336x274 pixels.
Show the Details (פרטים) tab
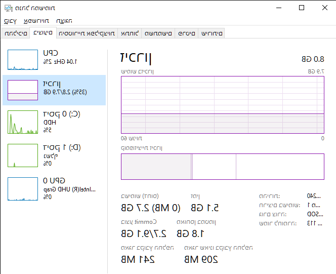point(187,33)
